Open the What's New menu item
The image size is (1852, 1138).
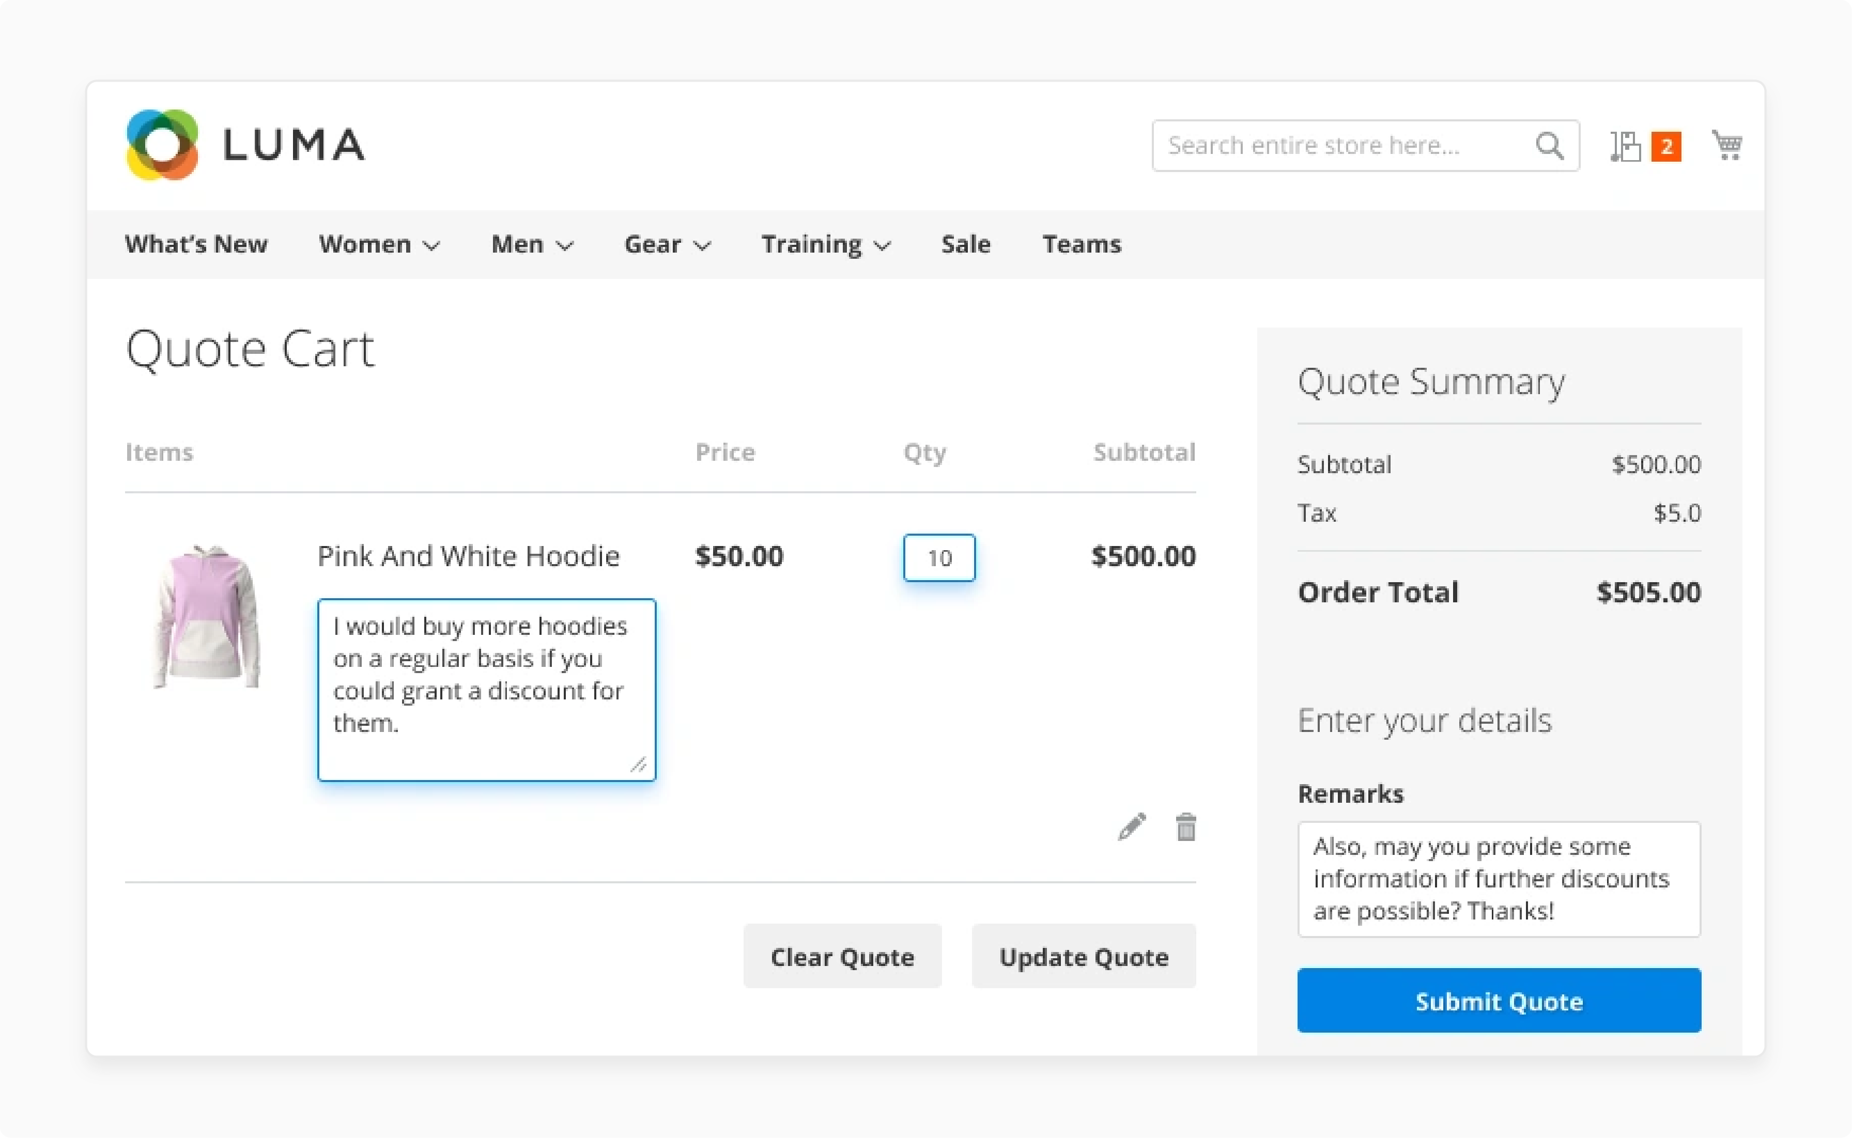tap(196, 244)
